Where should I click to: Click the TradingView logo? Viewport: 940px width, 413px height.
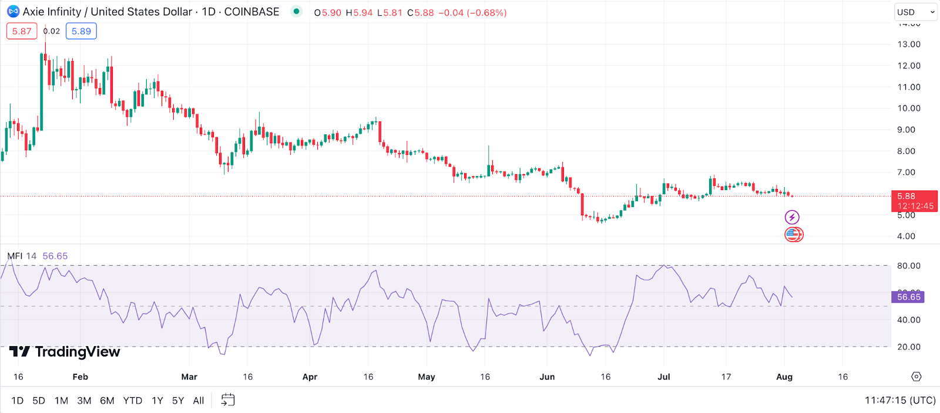(65, 351)
